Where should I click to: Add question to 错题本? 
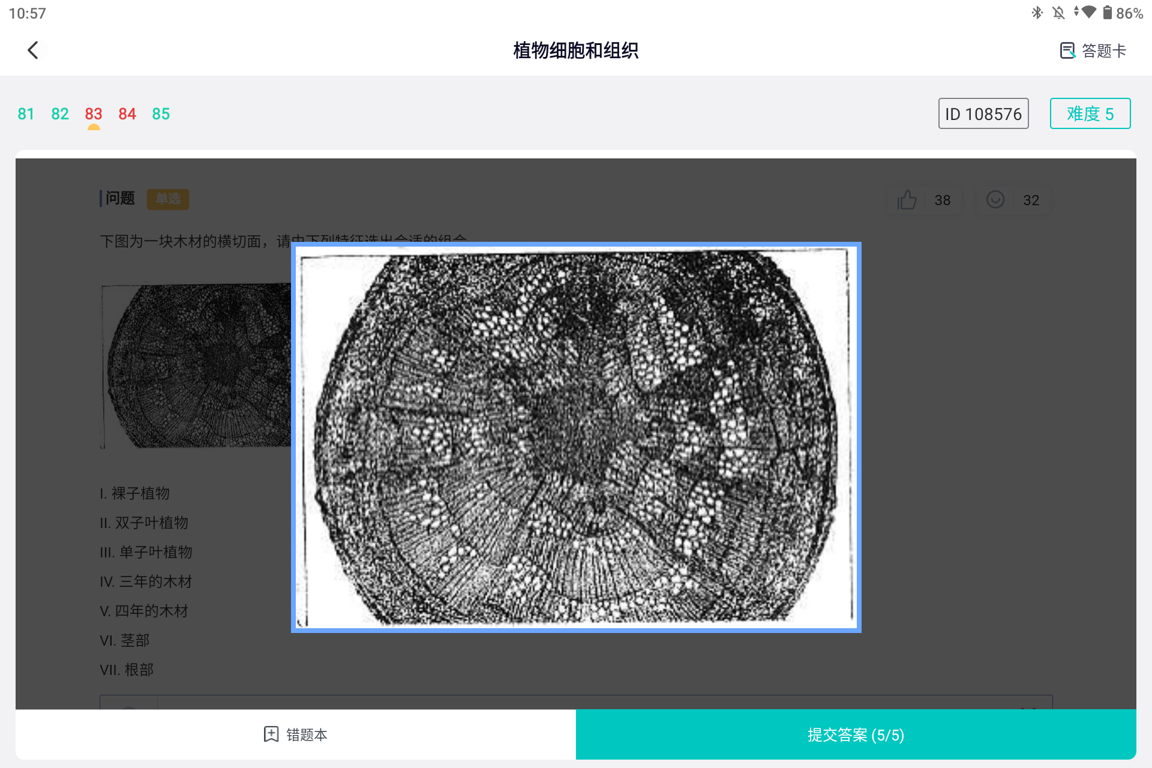pyautogui.click(x=296, y=734)
